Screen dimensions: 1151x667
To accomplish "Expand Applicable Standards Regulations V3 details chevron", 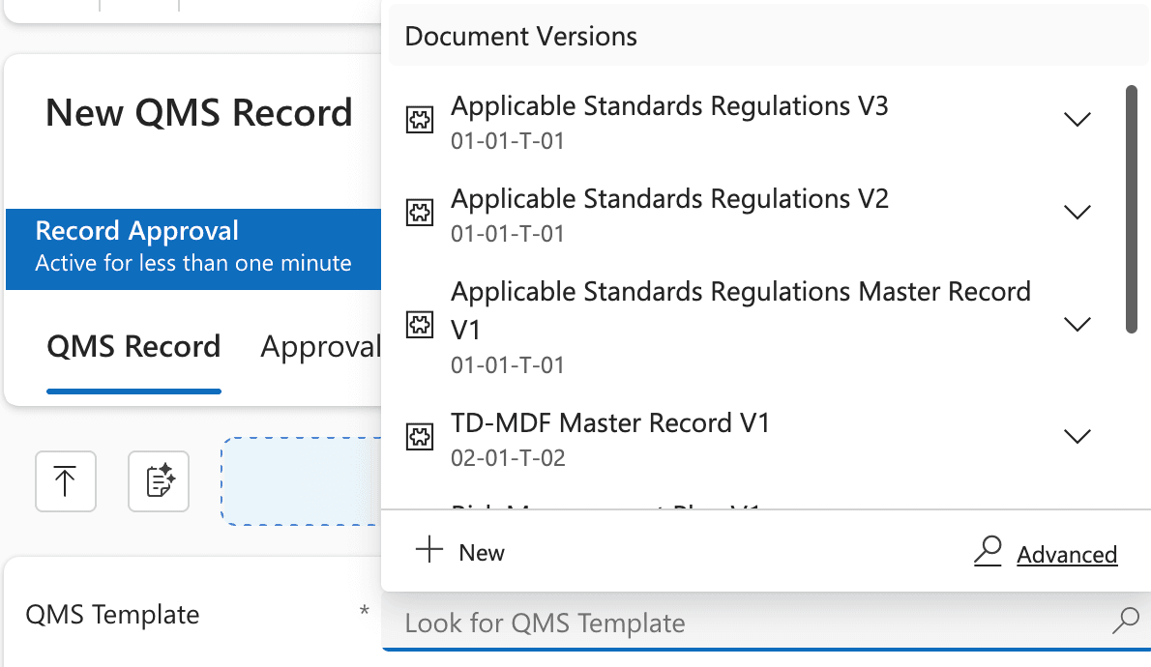I will pyautogui.click(x=1077, y=119).
